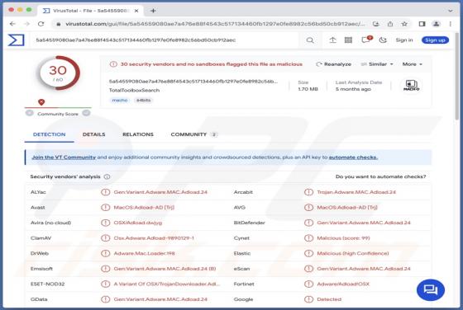Click the Avira OSX/Adload.dwjyg result
Screen dimensions: 463x310
click(x=138, y=223)
